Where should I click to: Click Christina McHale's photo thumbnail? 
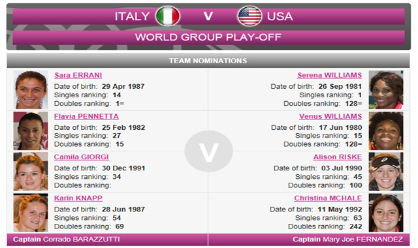pos(386,213)
